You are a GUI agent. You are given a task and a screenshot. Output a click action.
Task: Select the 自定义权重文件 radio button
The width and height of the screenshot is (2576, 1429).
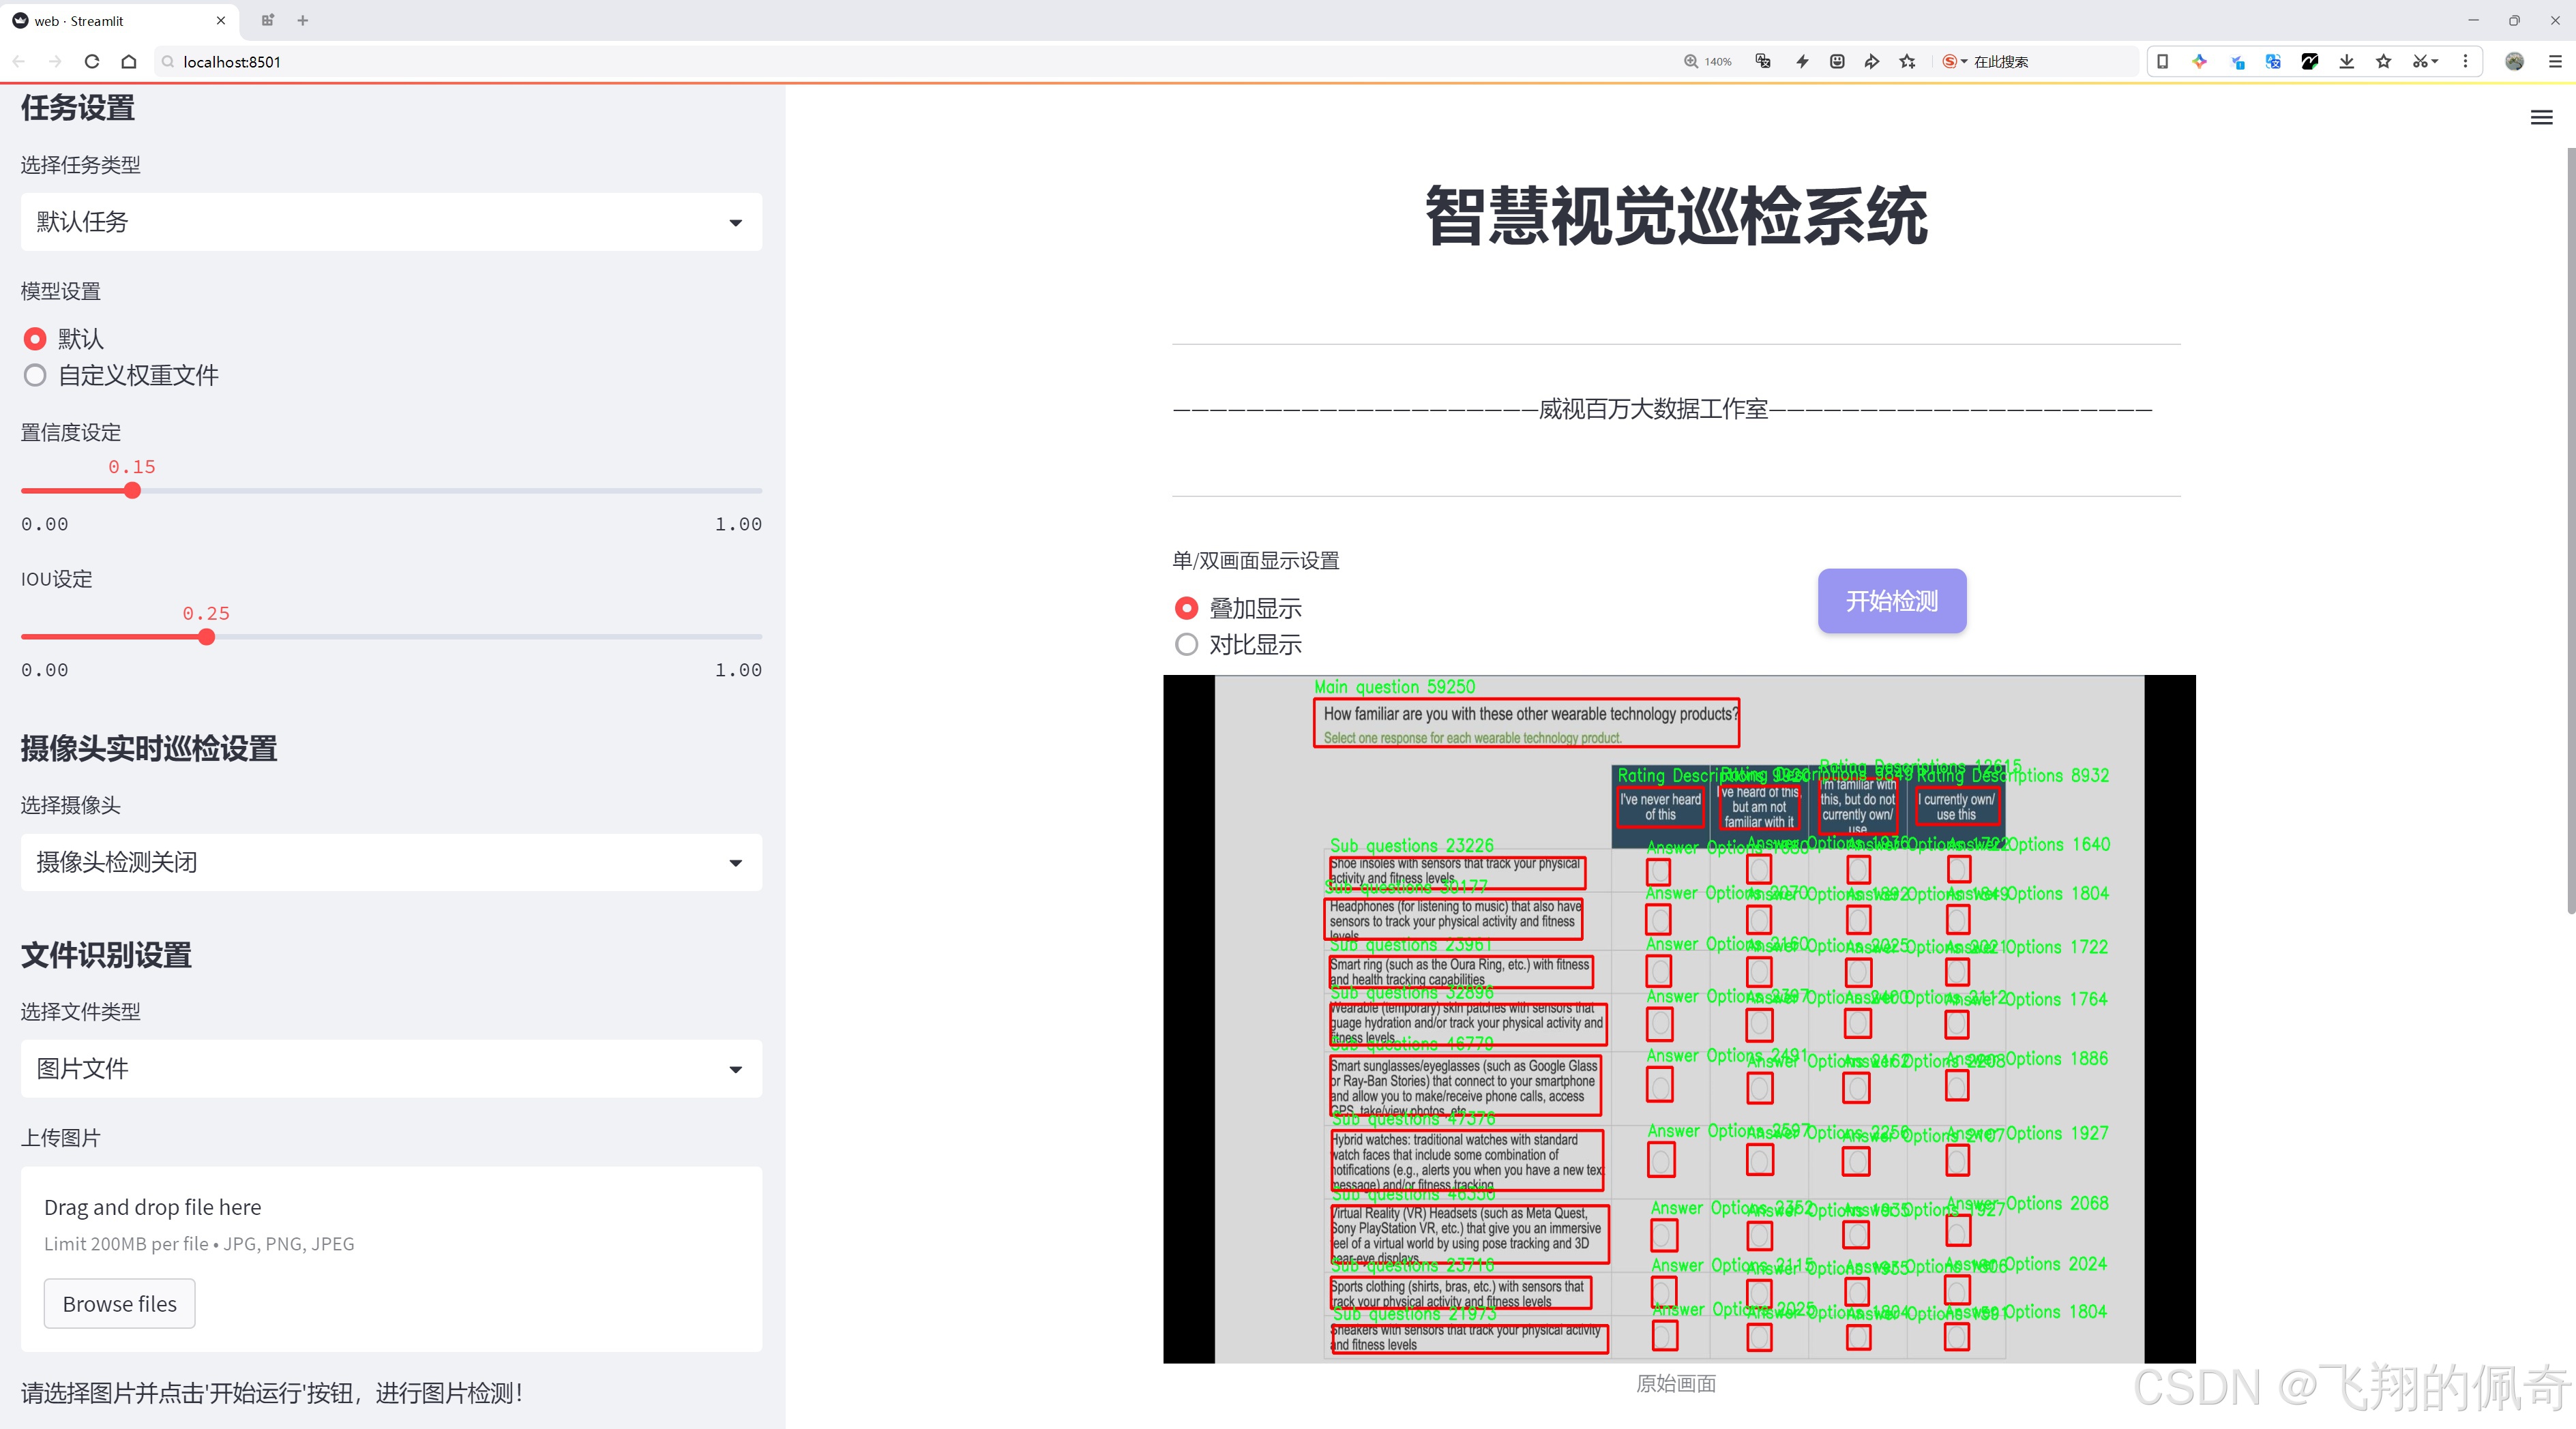click(x=35, y=376)
